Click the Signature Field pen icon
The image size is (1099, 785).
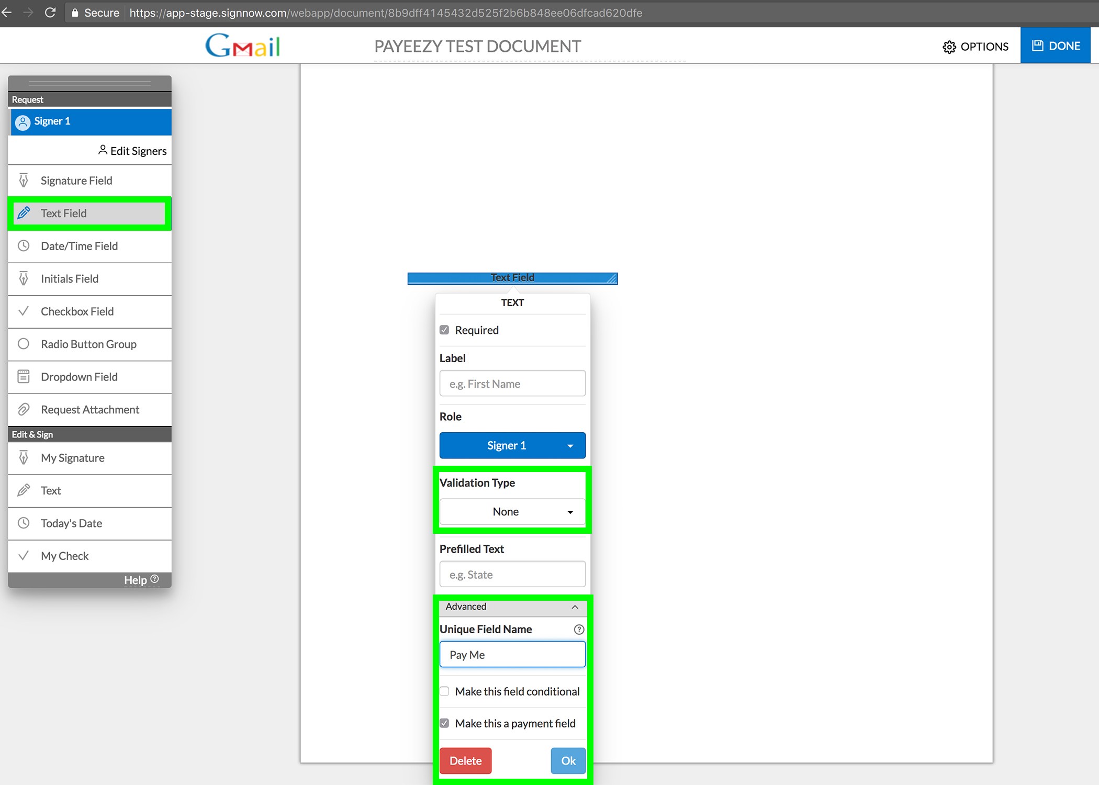tap(24, 181)
